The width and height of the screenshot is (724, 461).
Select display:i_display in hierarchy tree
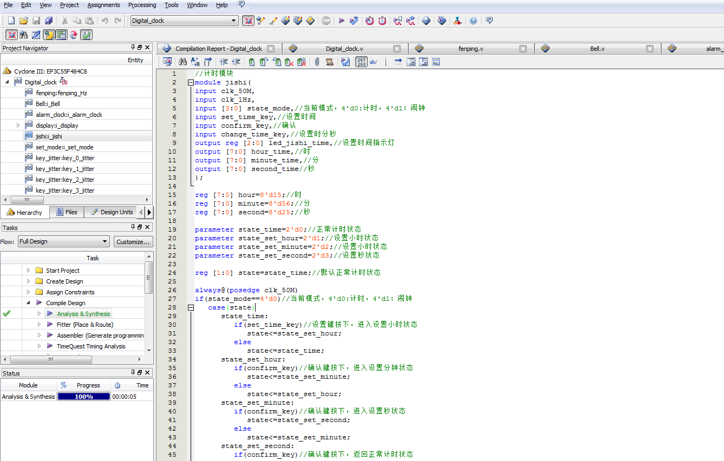tap(57, 126)
